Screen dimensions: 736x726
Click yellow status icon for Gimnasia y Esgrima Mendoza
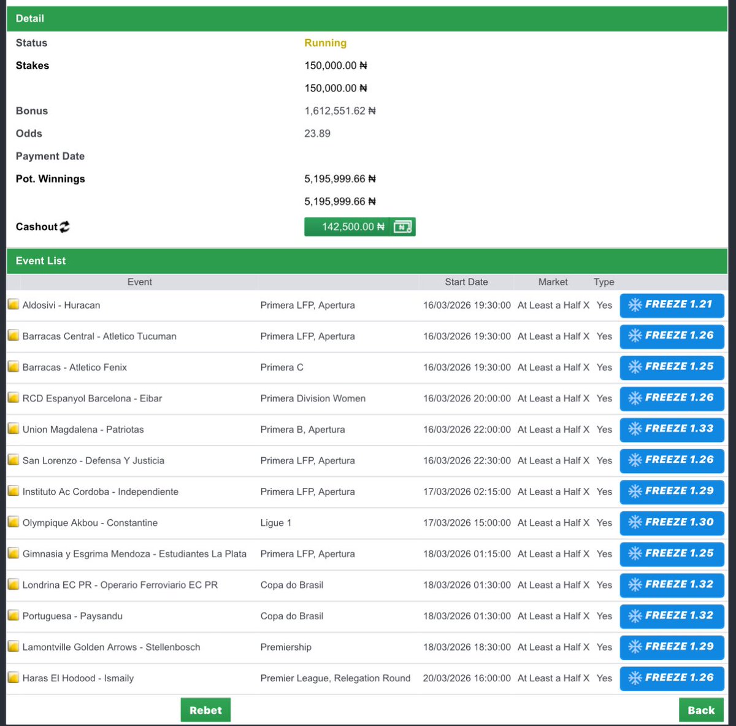point(13,554)
